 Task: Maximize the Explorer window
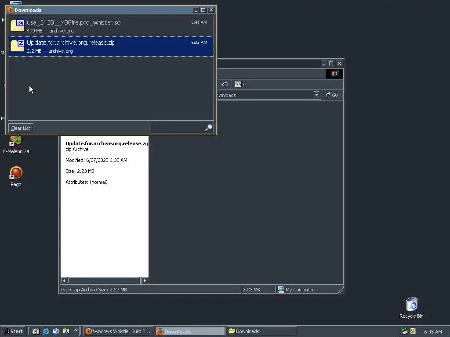(331, 64)
